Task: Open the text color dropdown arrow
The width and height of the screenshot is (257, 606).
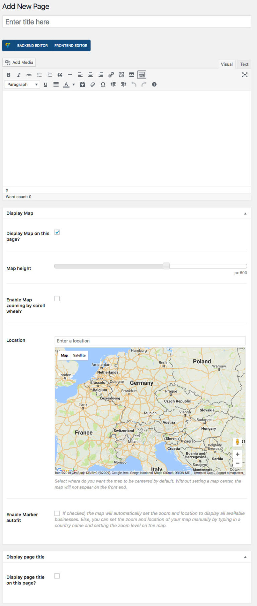Action: [x=73, y=84]
